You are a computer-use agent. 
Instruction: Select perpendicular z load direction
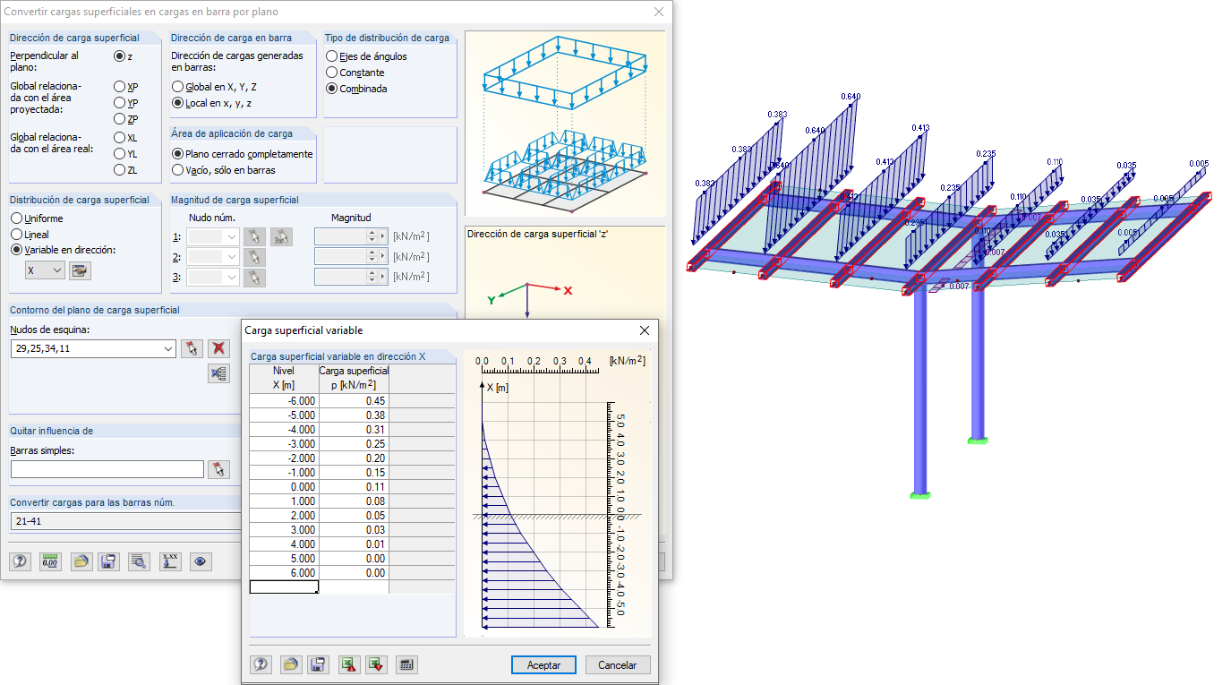[x=120, y=56]
